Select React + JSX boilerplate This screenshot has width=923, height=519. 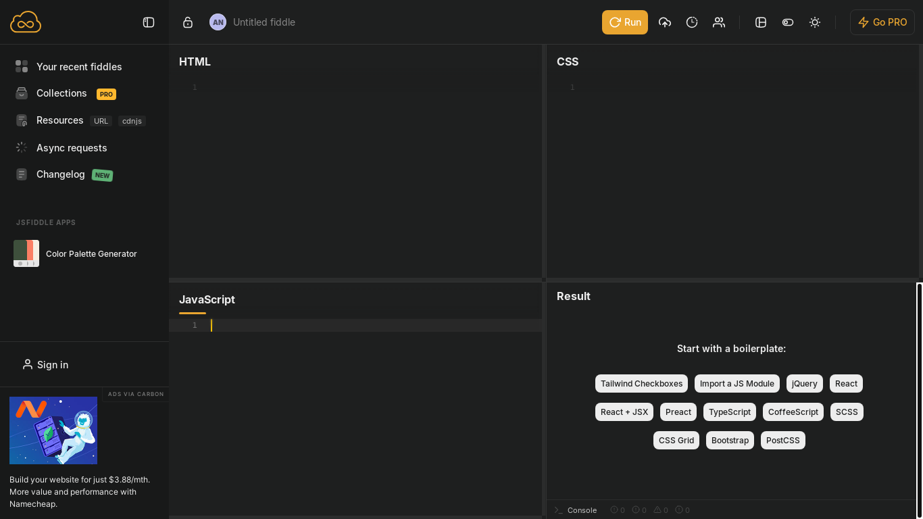tap(624, 412)
